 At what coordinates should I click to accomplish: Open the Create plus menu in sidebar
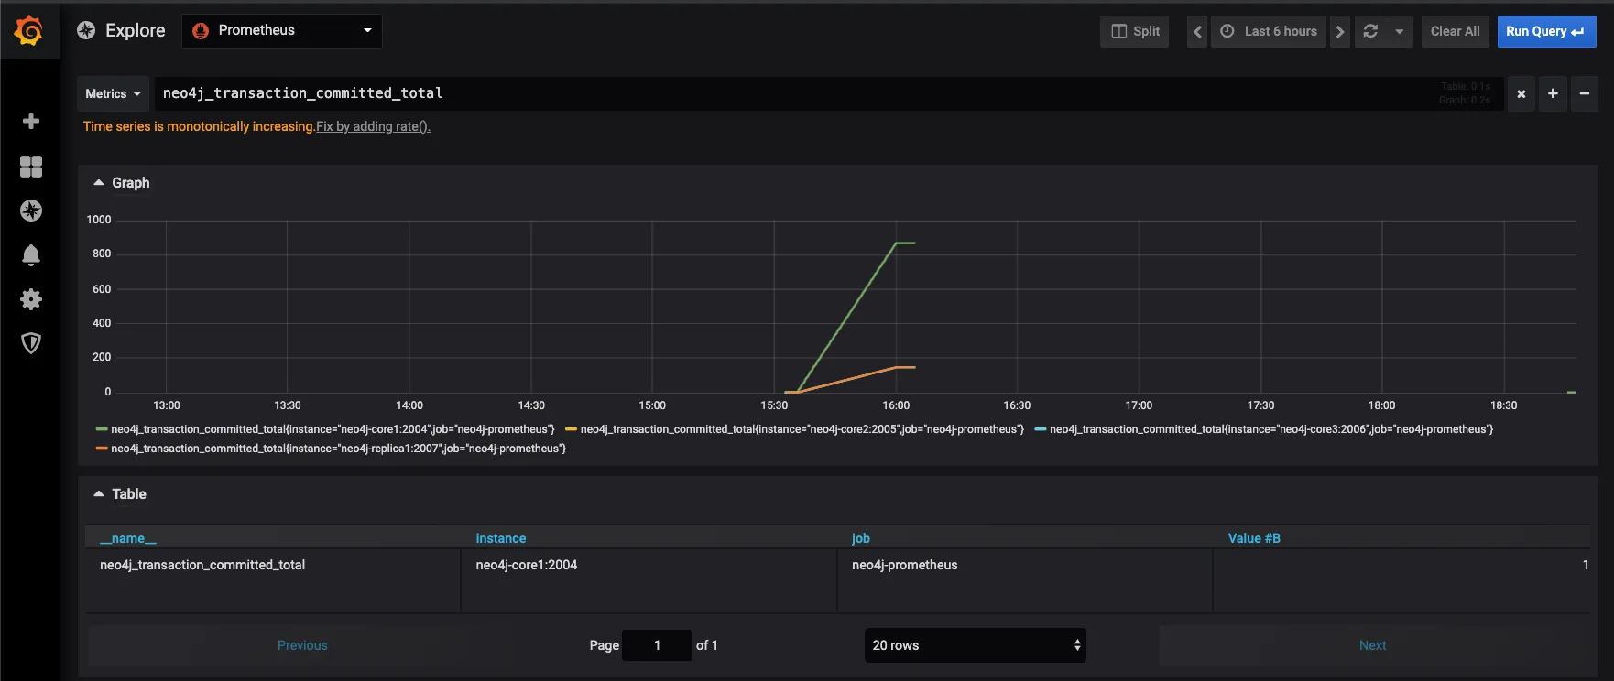coord(31,121)
